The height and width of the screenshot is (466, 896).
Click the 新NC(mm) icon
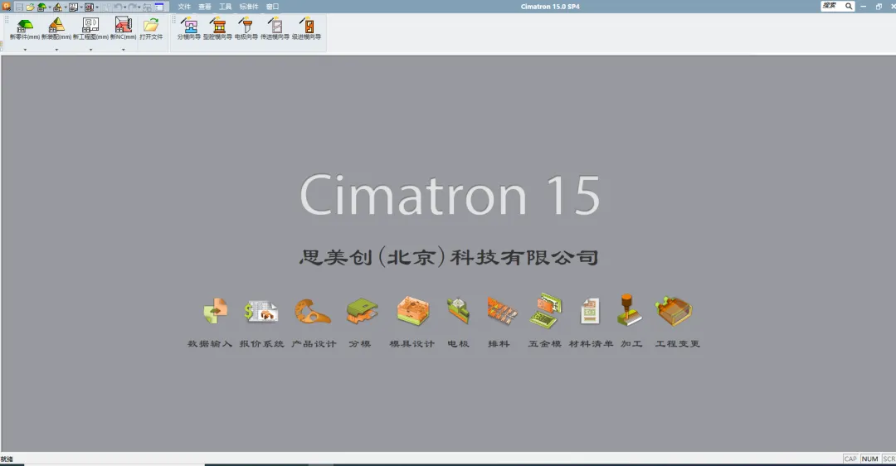pos(124,25)
